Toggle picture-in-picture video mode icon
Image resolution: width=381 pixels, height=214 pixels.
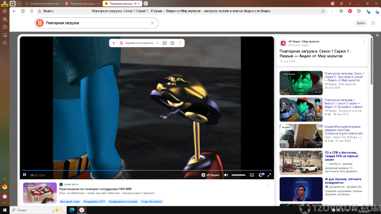[x=173, y=43]
